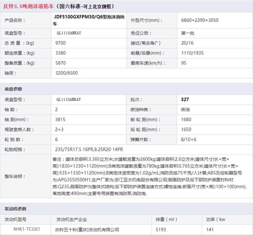The image size is (253, 235).
Task: Click the 前悬/后悬(mm) label
Action: coord(147,53)
